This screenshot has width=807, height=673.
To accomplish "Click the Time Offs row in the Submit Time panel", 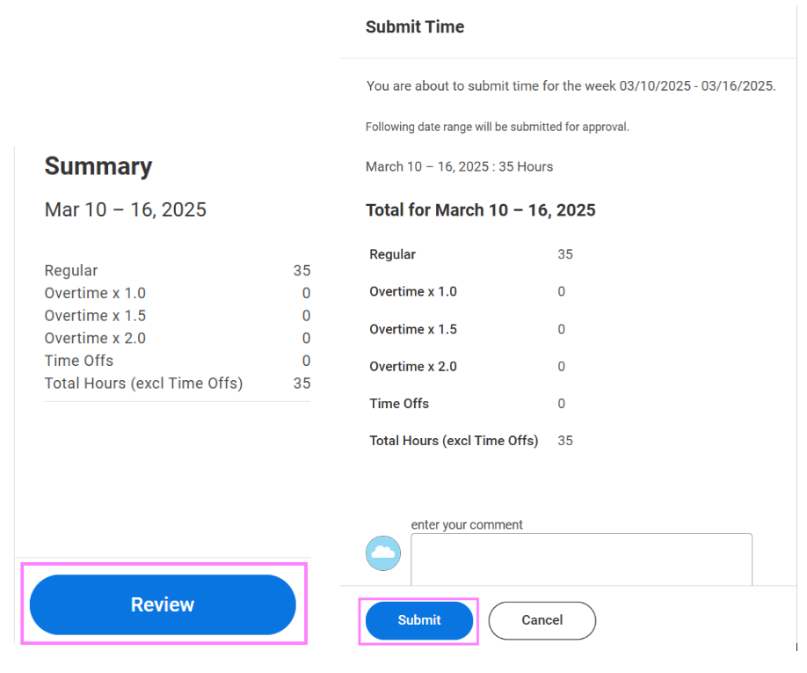I will 399,403.
